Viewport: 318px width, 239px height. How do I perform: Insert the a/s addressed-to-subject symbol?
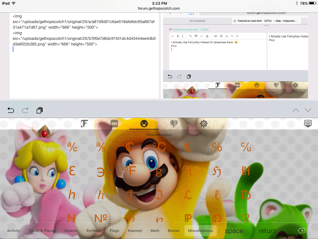(x=101, y=147)
